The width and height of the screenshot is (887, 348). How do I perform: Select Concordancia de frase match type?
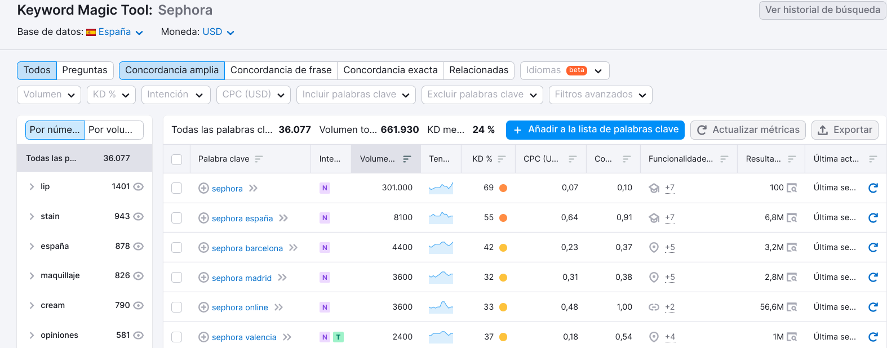pyautogui.click(x=281, y=70)
